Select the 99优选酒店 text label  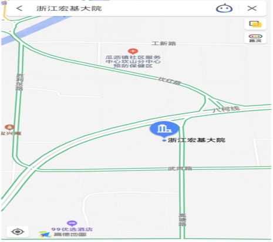click(72, 229)
